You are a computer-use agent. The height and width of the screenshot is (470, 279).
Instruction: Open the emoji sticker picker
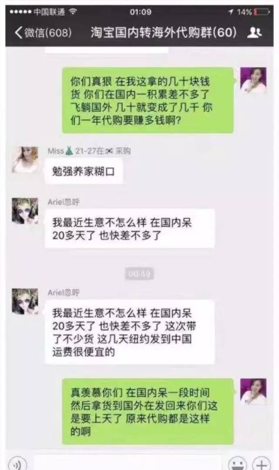point(238,464)
